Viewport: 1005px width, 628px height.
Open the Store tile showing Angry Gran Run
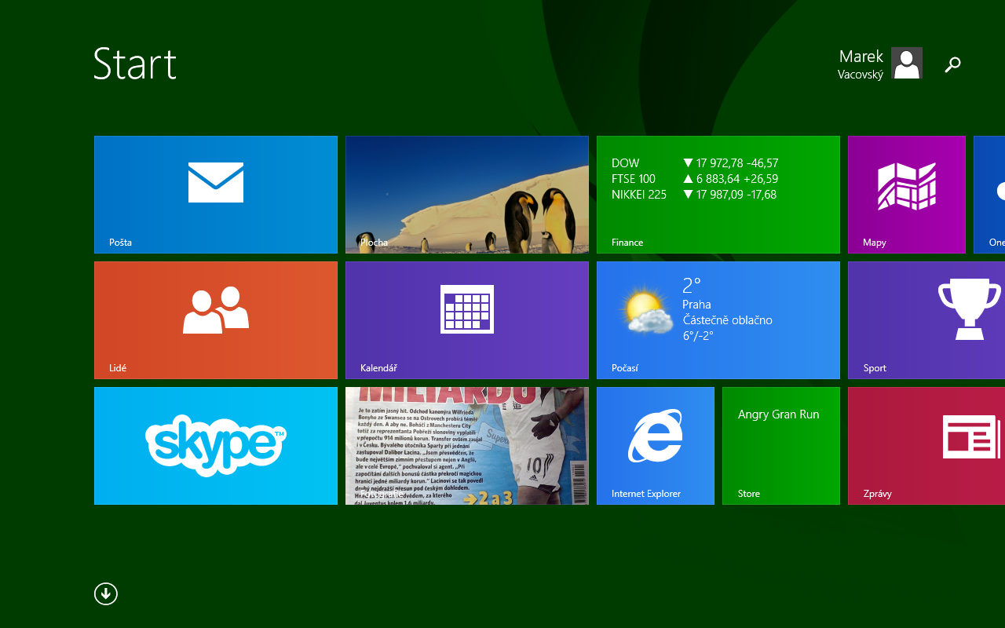pyautogui.click(x=781, y=446)
